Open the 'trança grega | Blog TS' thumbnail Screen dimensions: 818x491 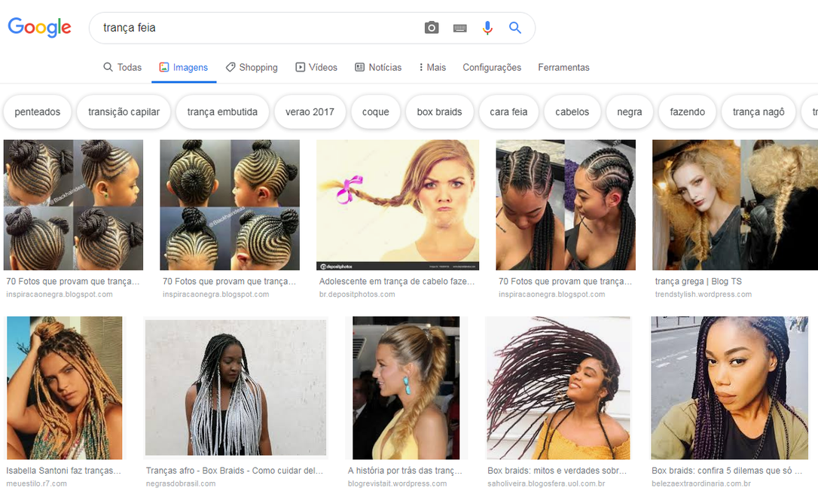coord(734,205)
